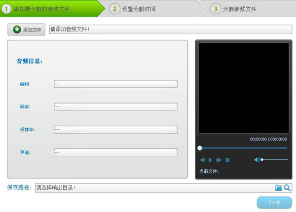This screenshot has width=296, height=212.
Task: Click the step 2 number circle
Action: [x=114, y=9]
